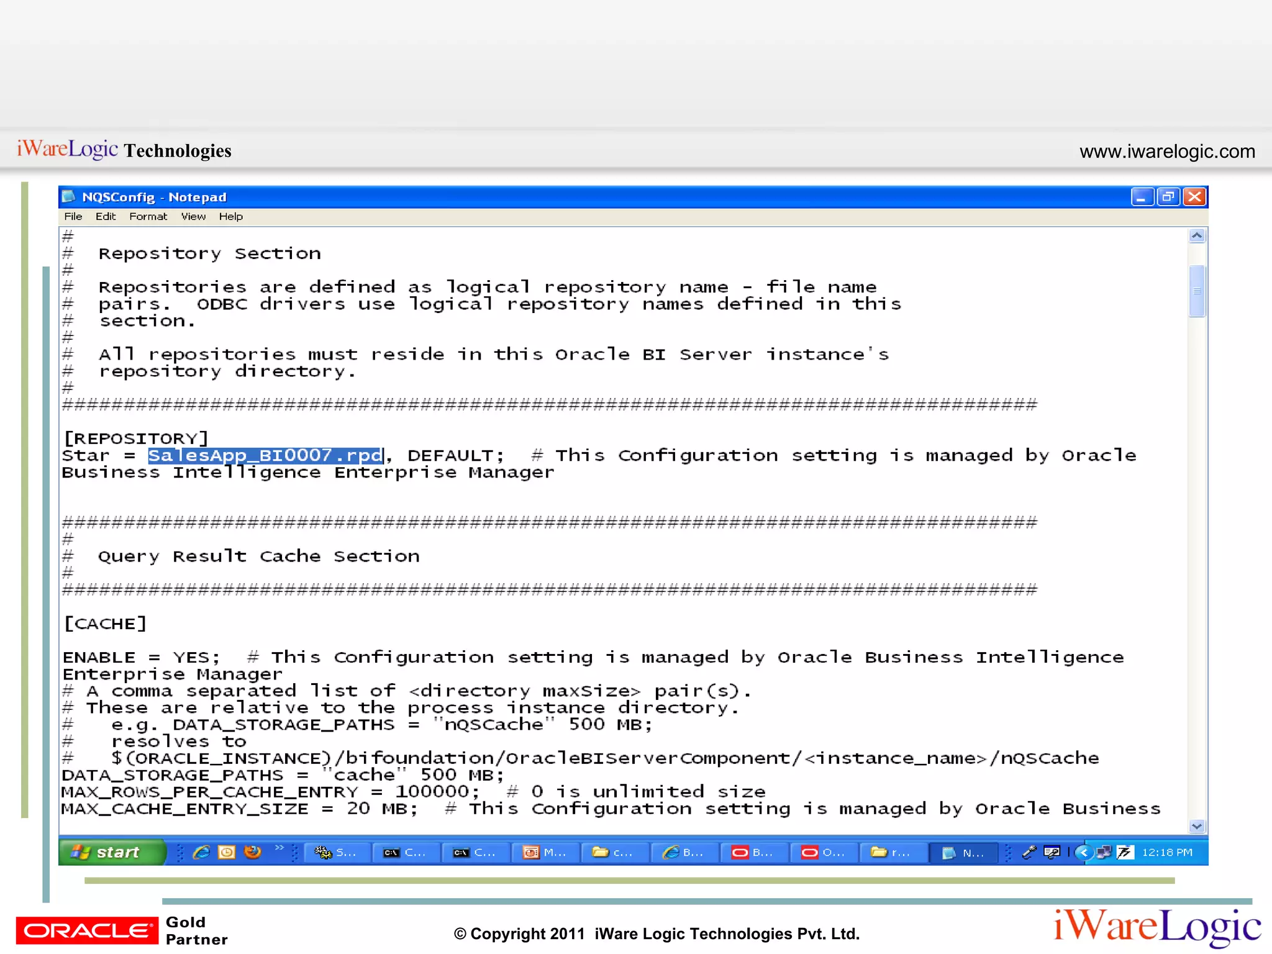Open the 'r...' folder taskbar button

[x=892, y=853]
